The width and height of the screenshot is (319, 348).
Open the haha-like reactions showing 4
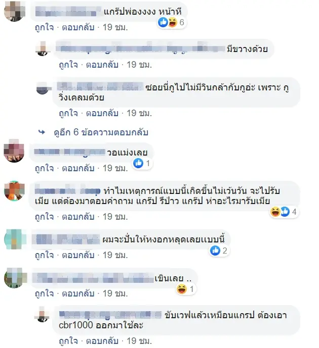click(284, 212)
